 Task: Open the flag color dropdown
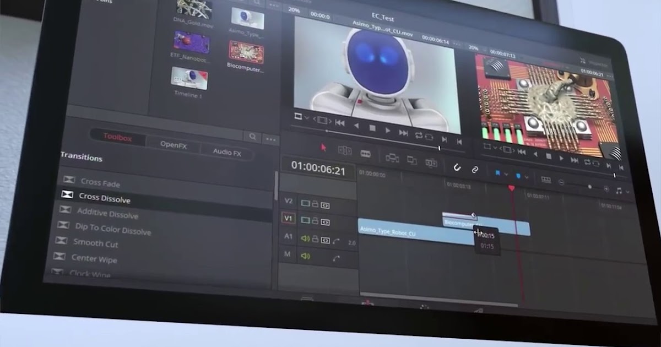tap(505, 174)
